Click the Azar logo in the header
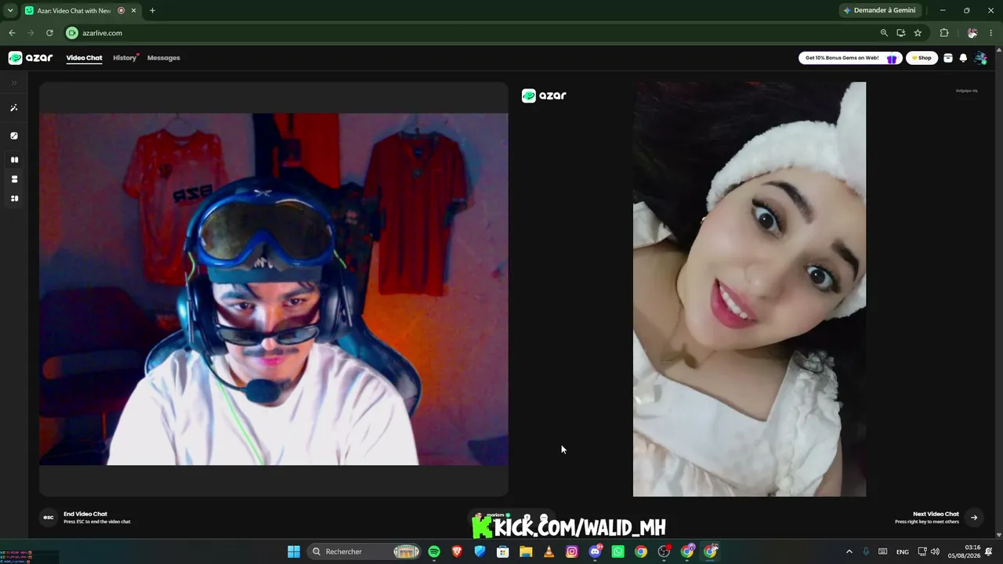 (31, 58)
